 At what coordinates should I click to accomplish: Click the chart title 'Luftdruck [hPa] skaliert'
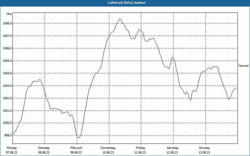point(127,3)
